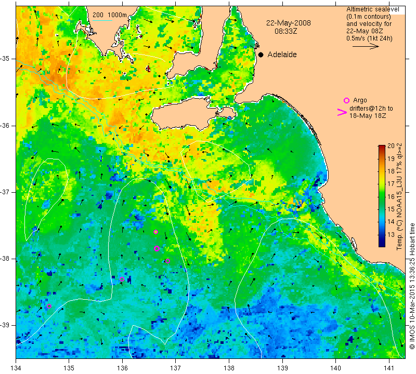Click the latitude axis label -35
416x374 pixels.
tap(5, 59)
